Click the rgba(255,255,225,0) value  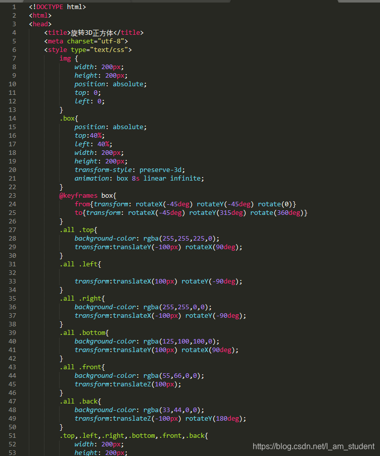(x=179, y=239)
